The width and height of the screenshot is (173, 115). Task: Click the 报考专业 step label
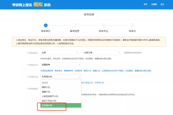click(103, 31)
